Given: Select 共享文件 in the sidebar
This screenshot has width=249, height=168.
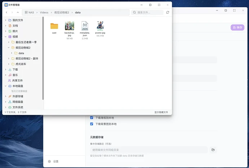Looking at the screenshot, I should point(17,81).
